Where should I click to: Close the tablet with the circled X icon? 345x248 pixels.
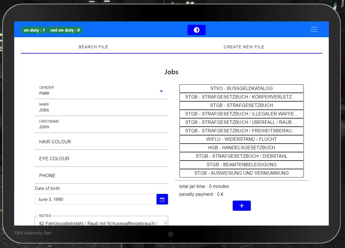click(171, 234)
